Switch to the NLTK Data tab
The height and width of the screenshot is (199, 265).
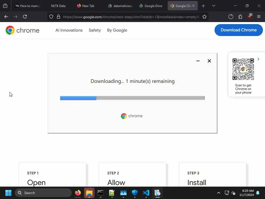pos(58,6)
